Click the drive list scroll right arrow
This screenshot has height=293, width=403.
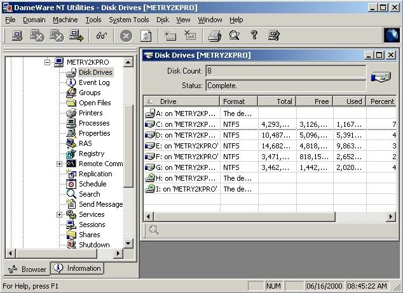[x=391, y=217]
